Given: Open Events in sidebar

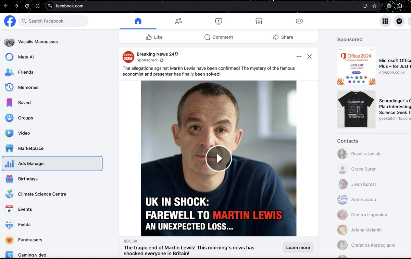Looking at the screenshot, I should click(52, 209).
